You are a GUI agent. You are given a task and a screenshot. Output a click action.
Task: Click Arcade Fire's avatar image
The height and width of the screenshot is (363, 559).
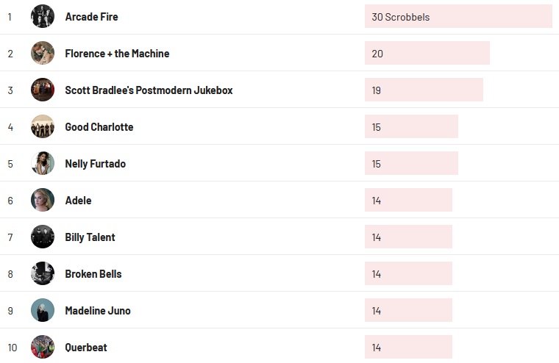[x=43, y=16]
